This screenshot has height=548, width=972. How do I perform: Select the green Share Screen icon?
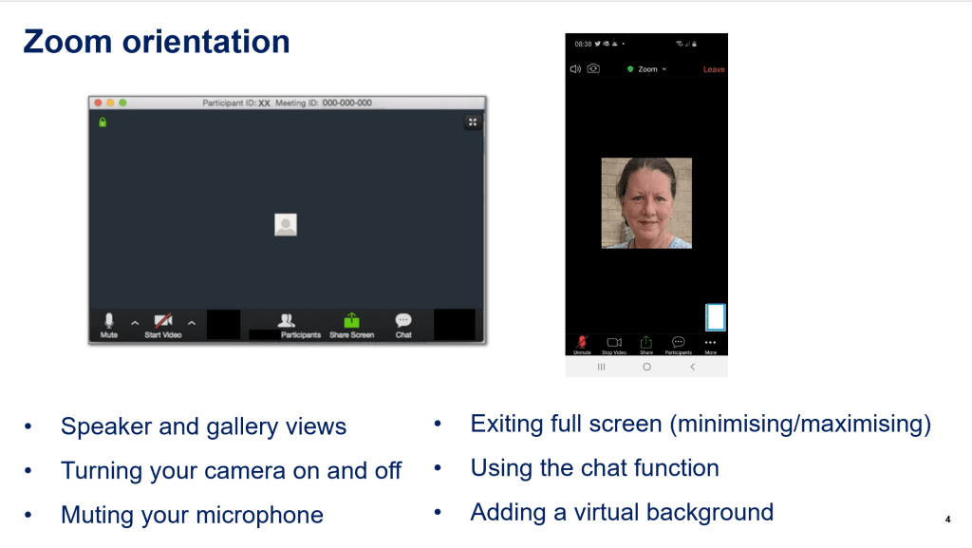(x=350, y=320)
